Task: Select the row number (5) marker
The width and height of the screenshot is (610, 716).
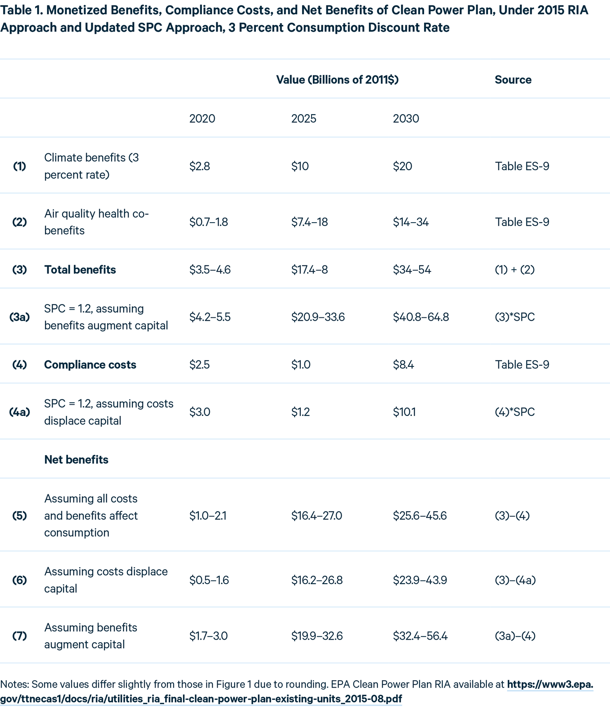Action: pos(19,516)
